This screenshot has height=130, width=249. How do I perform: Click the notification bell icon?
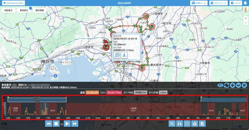245,3
